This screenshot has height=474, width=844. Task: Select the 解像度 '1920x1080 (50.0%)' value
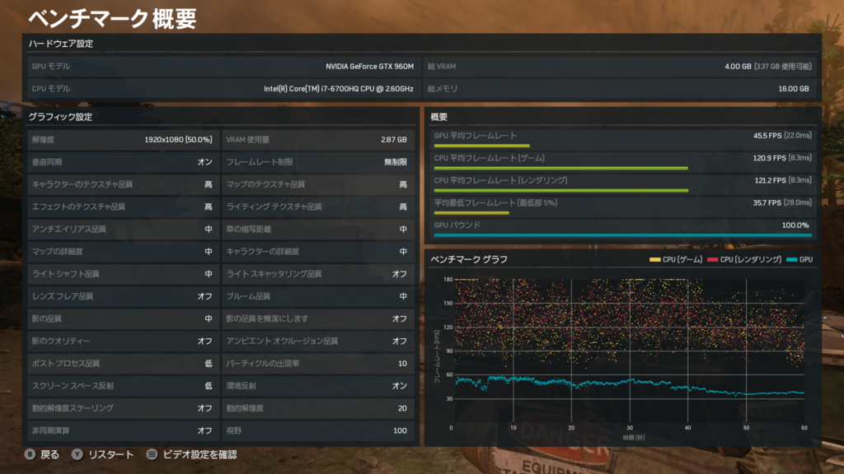178,140
